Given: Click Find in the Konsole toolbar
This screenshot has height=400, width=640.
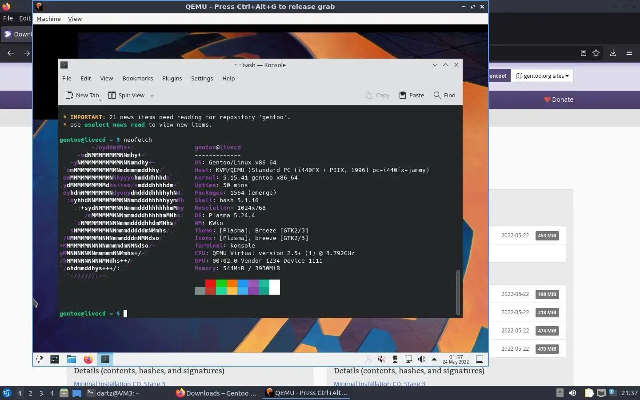Looking at the screenshot, I should pyautogui.click(x=444, y=95).
